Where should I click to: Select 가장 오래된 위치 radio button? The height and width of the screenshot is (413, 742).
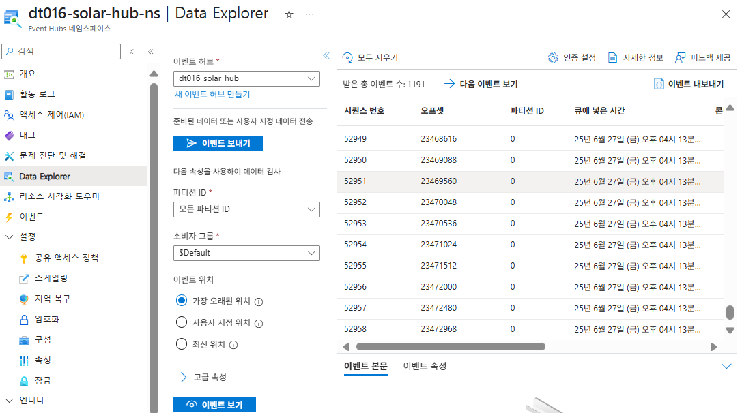[182, 301]
